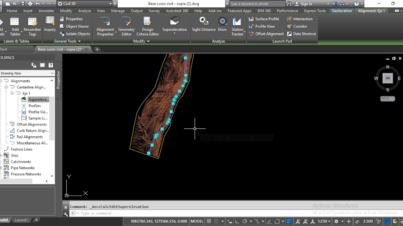Toggle lineweight display in status bar
Image resolution: width=403 pixels, height=226 pixels.
point(289,221)
